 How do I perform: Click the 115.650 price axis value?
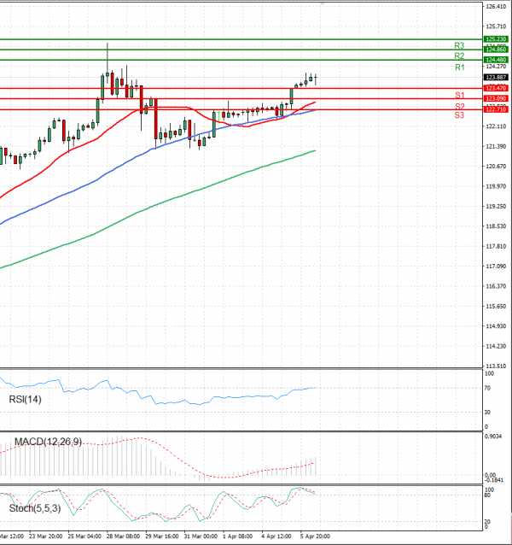coord(496,307)
